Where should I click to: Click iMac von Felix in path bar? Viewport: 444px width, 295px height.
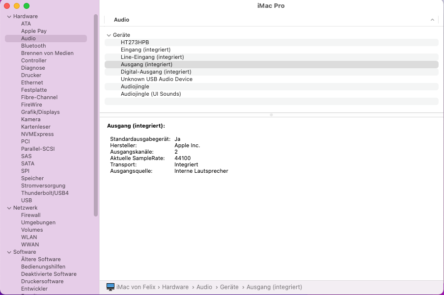tap(136, 287)
